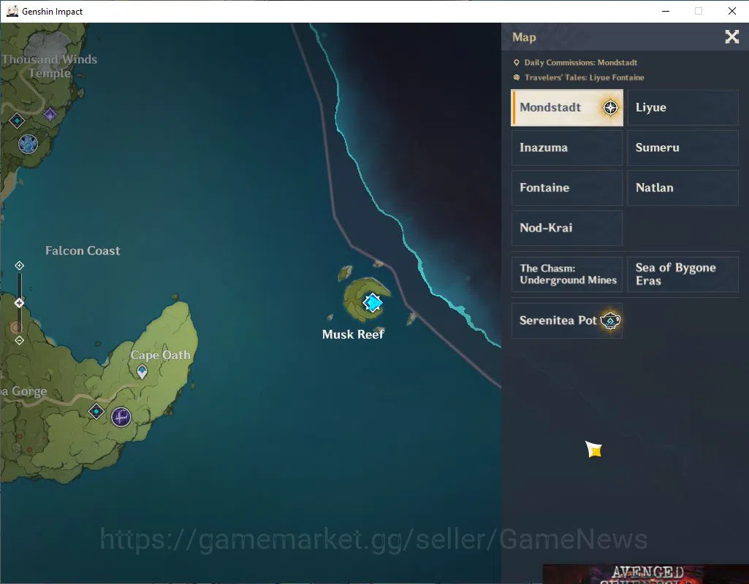Select the teleport waypoint beside Cape Oath domain

click(96, 411)
